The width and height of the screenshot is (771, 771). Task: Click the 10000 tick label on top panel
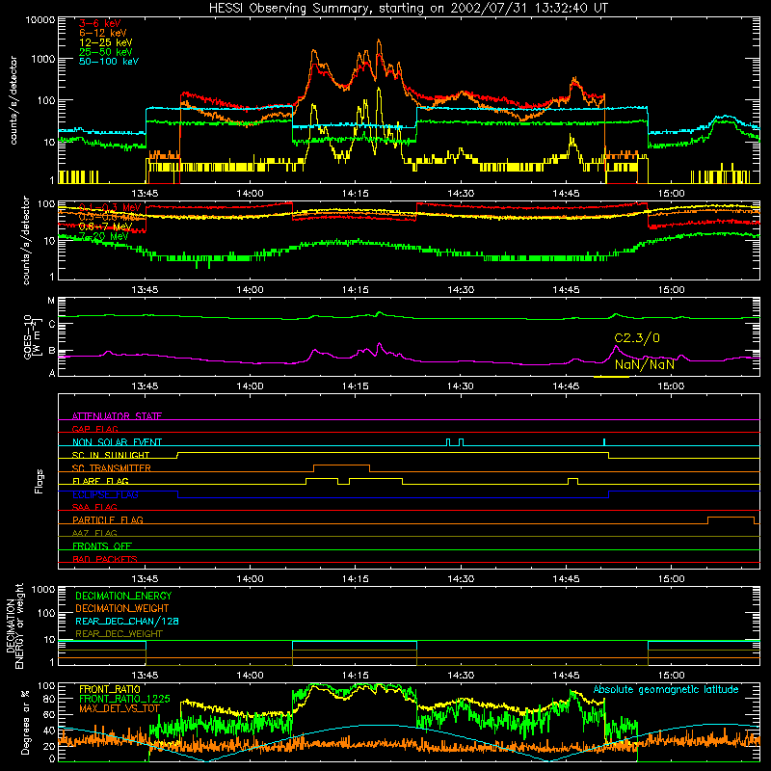40,19
